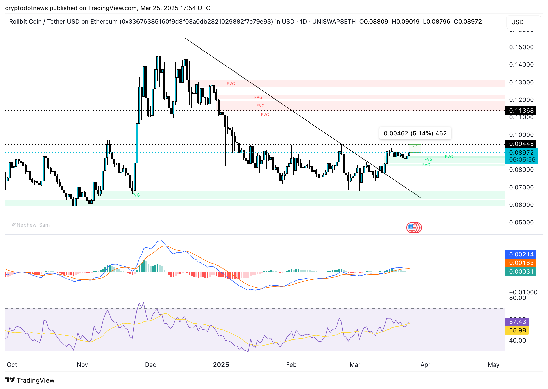Viewport: 548px width, 389px height.
Task: Click the US flag economic events icon
Action: tap(414, 227)
